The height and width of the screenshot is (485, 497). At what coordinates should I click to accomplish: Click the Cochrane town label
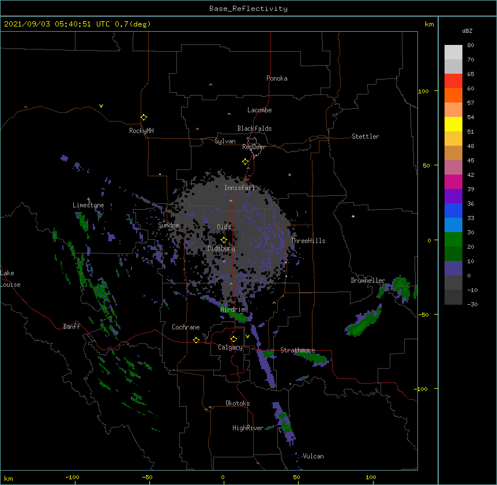coord(186,327)
